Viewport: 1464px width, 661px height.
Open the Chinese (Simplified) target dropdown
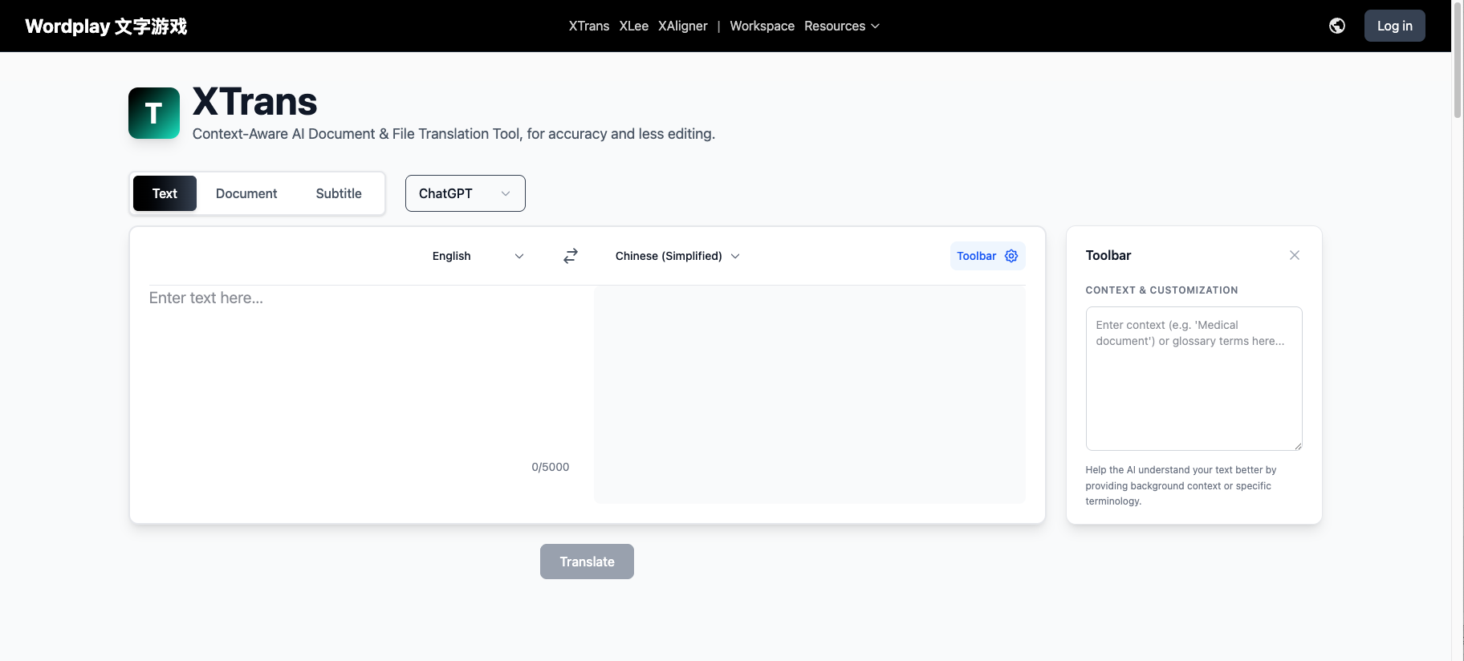point(677,256)
